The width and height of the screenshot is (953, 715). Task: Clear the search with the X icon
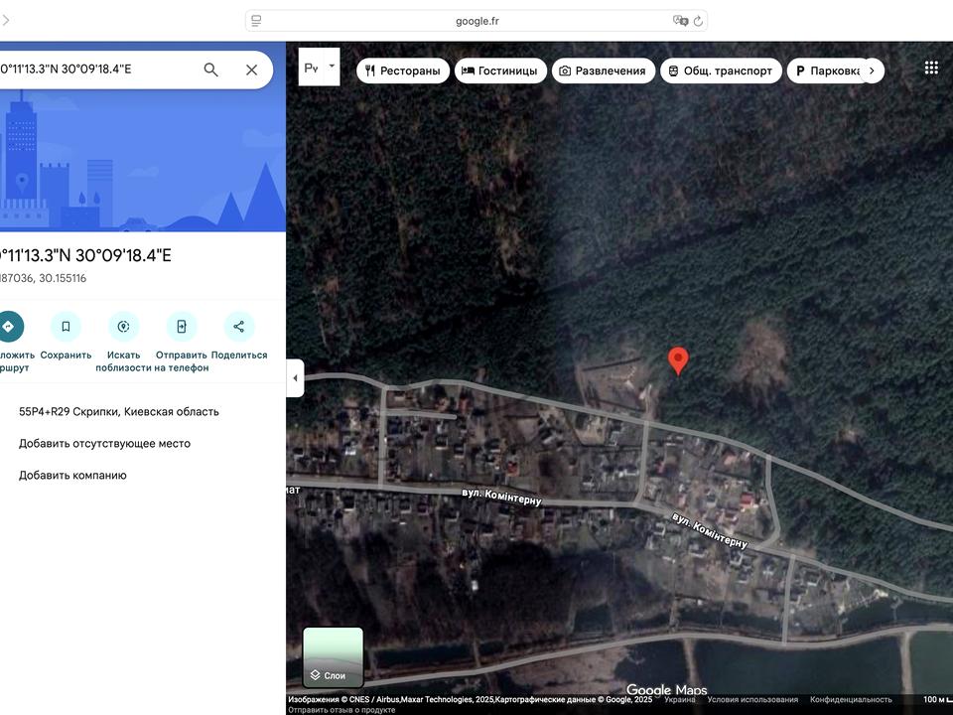click(x=251, y=70)
